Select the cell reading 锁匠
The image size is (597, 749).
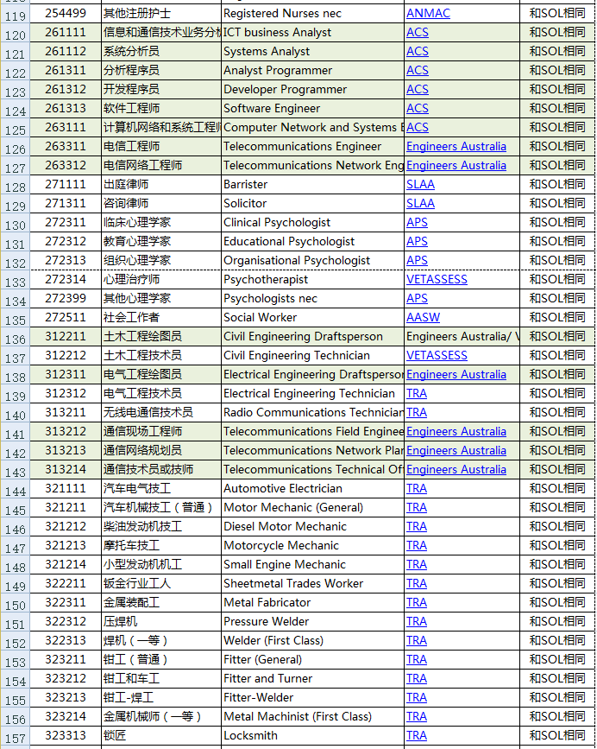161,736
